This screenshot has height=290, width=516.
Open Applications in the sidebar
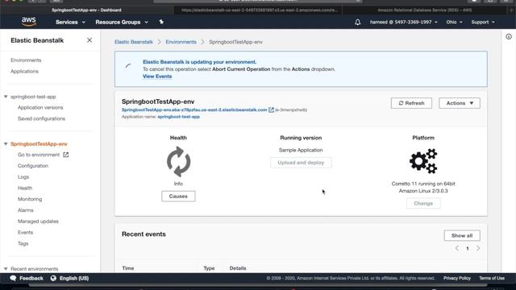tap(24, 72)
